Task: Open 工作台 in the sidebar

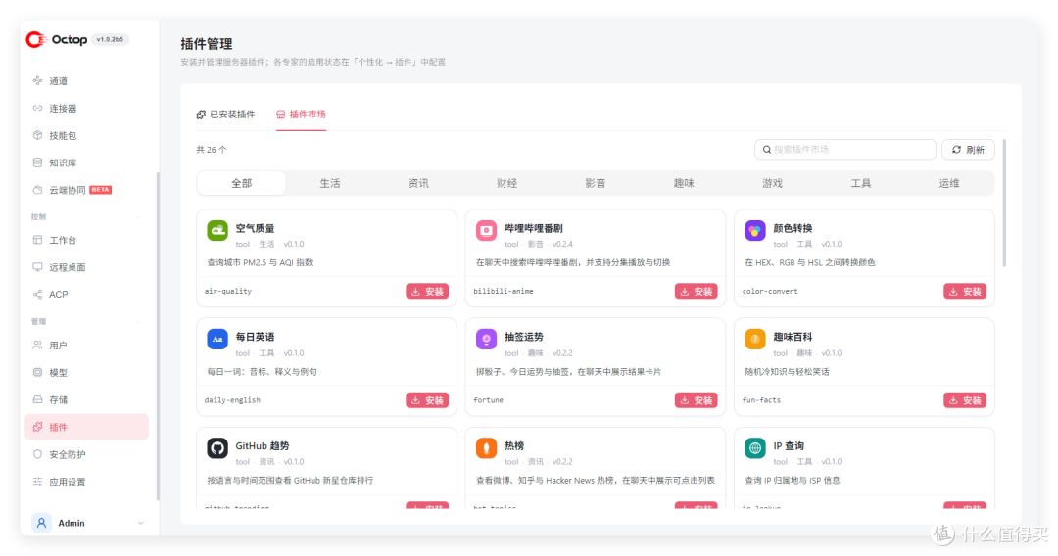Action: 86,240
